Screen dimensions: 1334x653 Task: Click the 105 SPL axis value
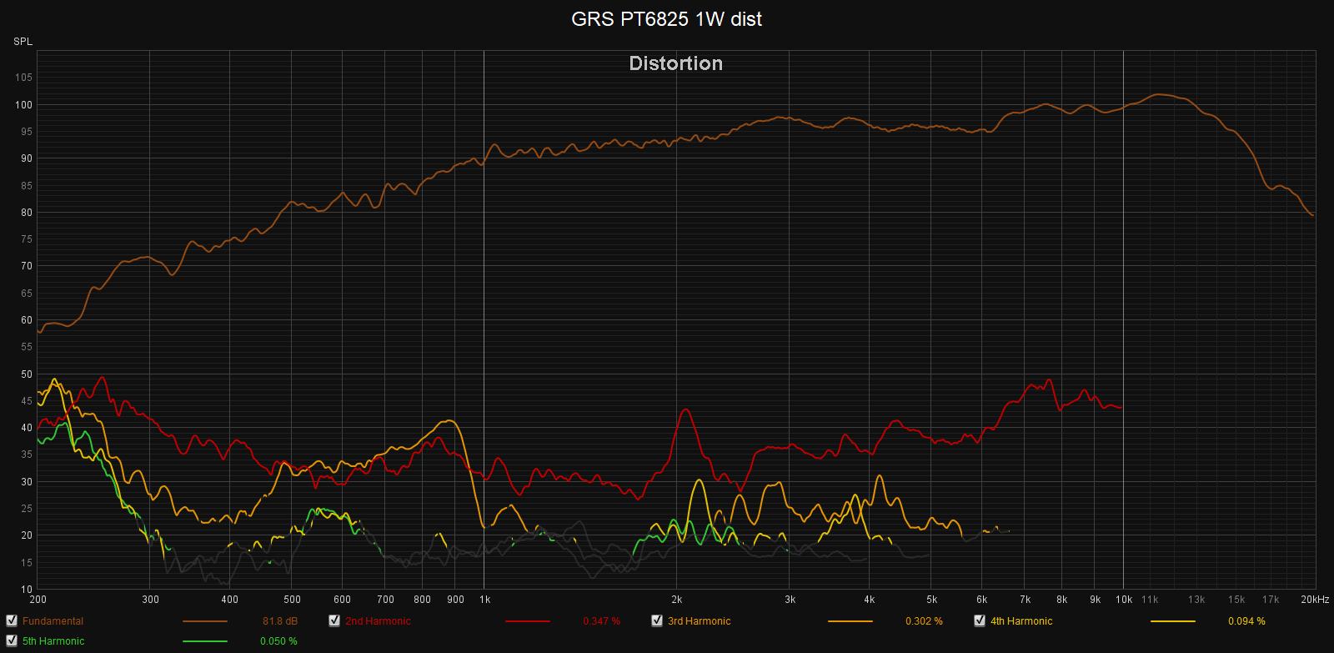pyautogui.click(x=23, y=78)
